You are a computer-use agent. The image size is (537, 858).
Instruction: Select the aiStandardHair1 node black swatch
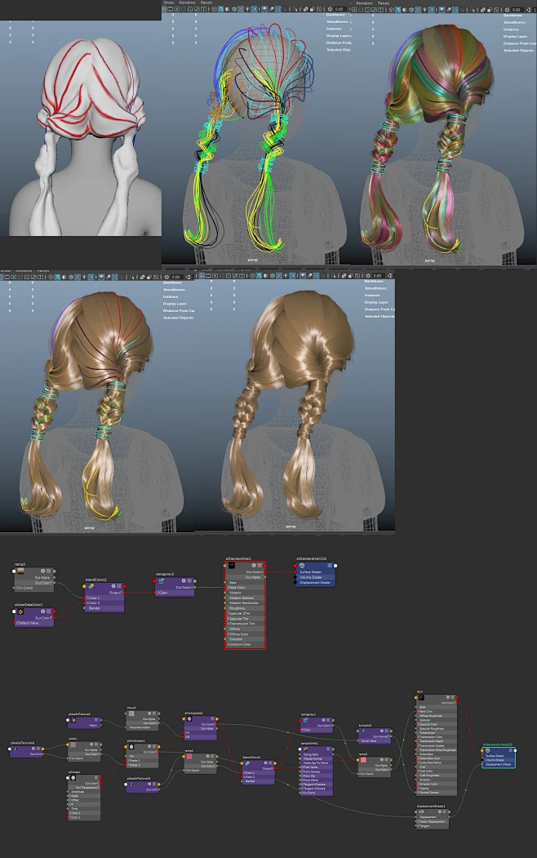232,565
